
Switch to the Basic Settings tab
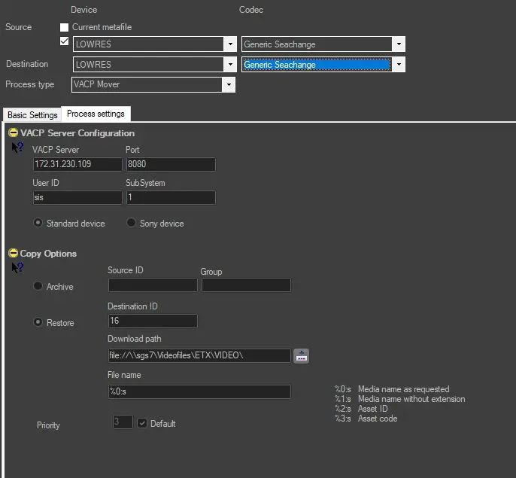(x=32, y=115)
